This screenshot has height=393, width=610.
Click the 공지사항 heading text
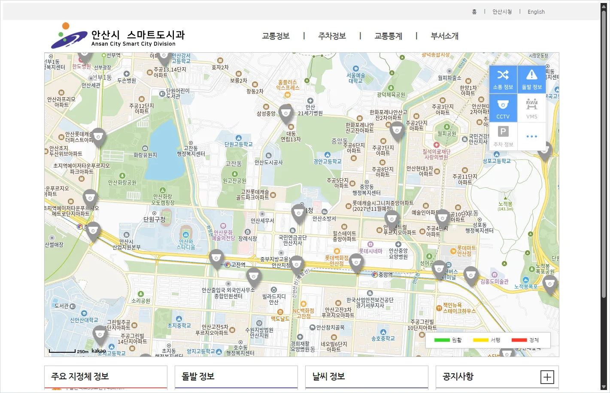coord(458,376)
